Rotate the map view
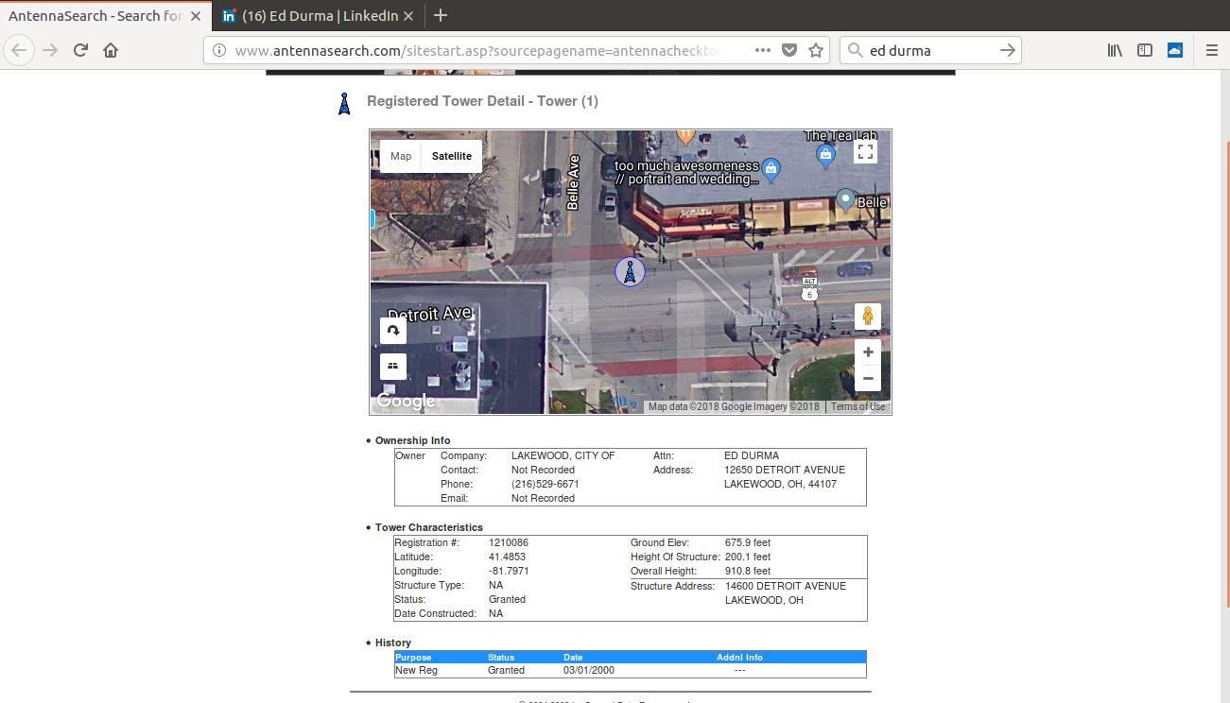This screenshot has width=1230, height=703. pos(393,331)
